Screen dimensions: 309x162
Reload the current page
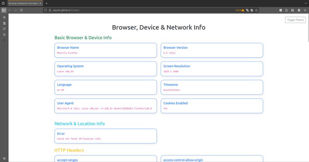[x=21, y=10]
